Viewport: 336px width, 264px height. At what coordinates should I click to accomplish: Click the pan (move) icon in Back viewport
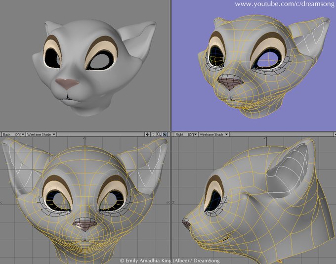[147, 134]
